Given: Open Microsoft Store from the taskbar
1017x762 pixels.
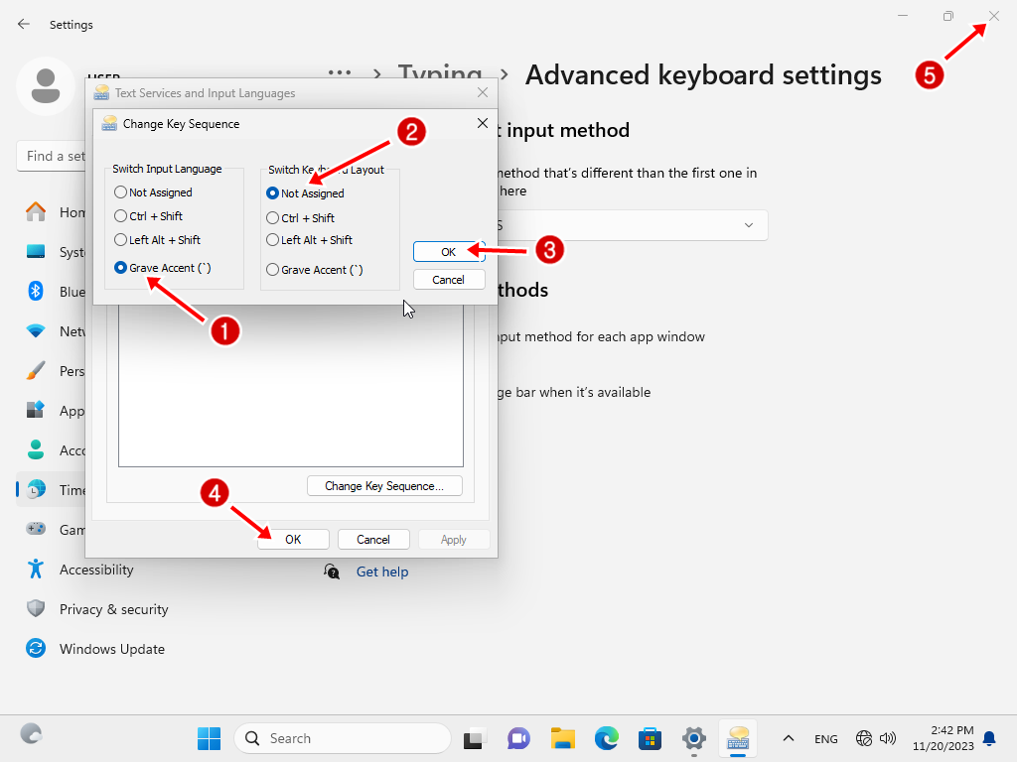Looking at the screenshot, I should 651,738.
